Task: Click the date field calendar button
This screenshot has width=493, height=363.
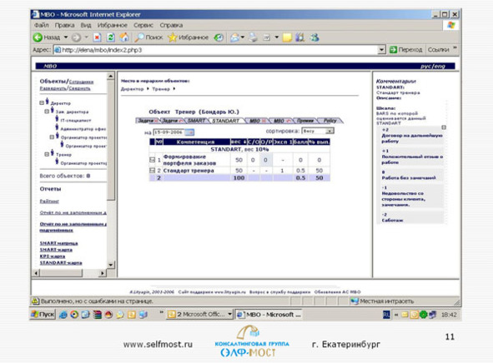Action: coord(189,132)
